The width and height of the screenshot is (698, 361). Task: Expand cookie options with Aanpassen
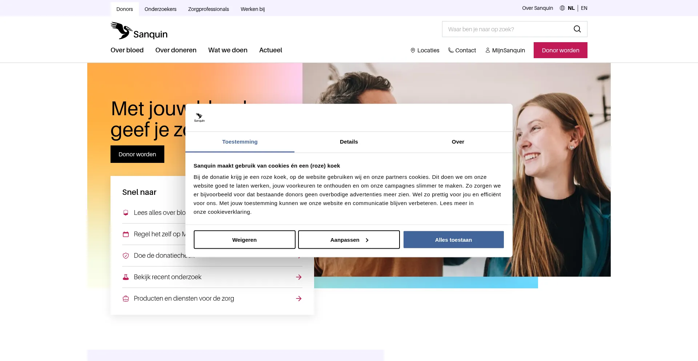pos(349,240)
